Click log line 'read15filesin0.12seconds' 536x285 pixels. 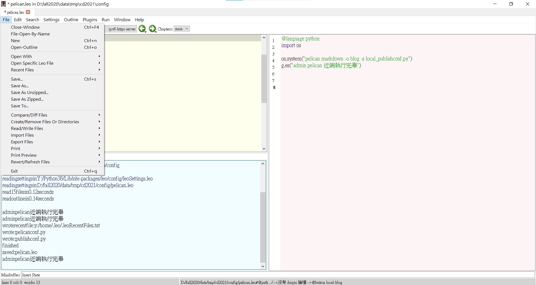pyautogui.click(x=28, y=192)
